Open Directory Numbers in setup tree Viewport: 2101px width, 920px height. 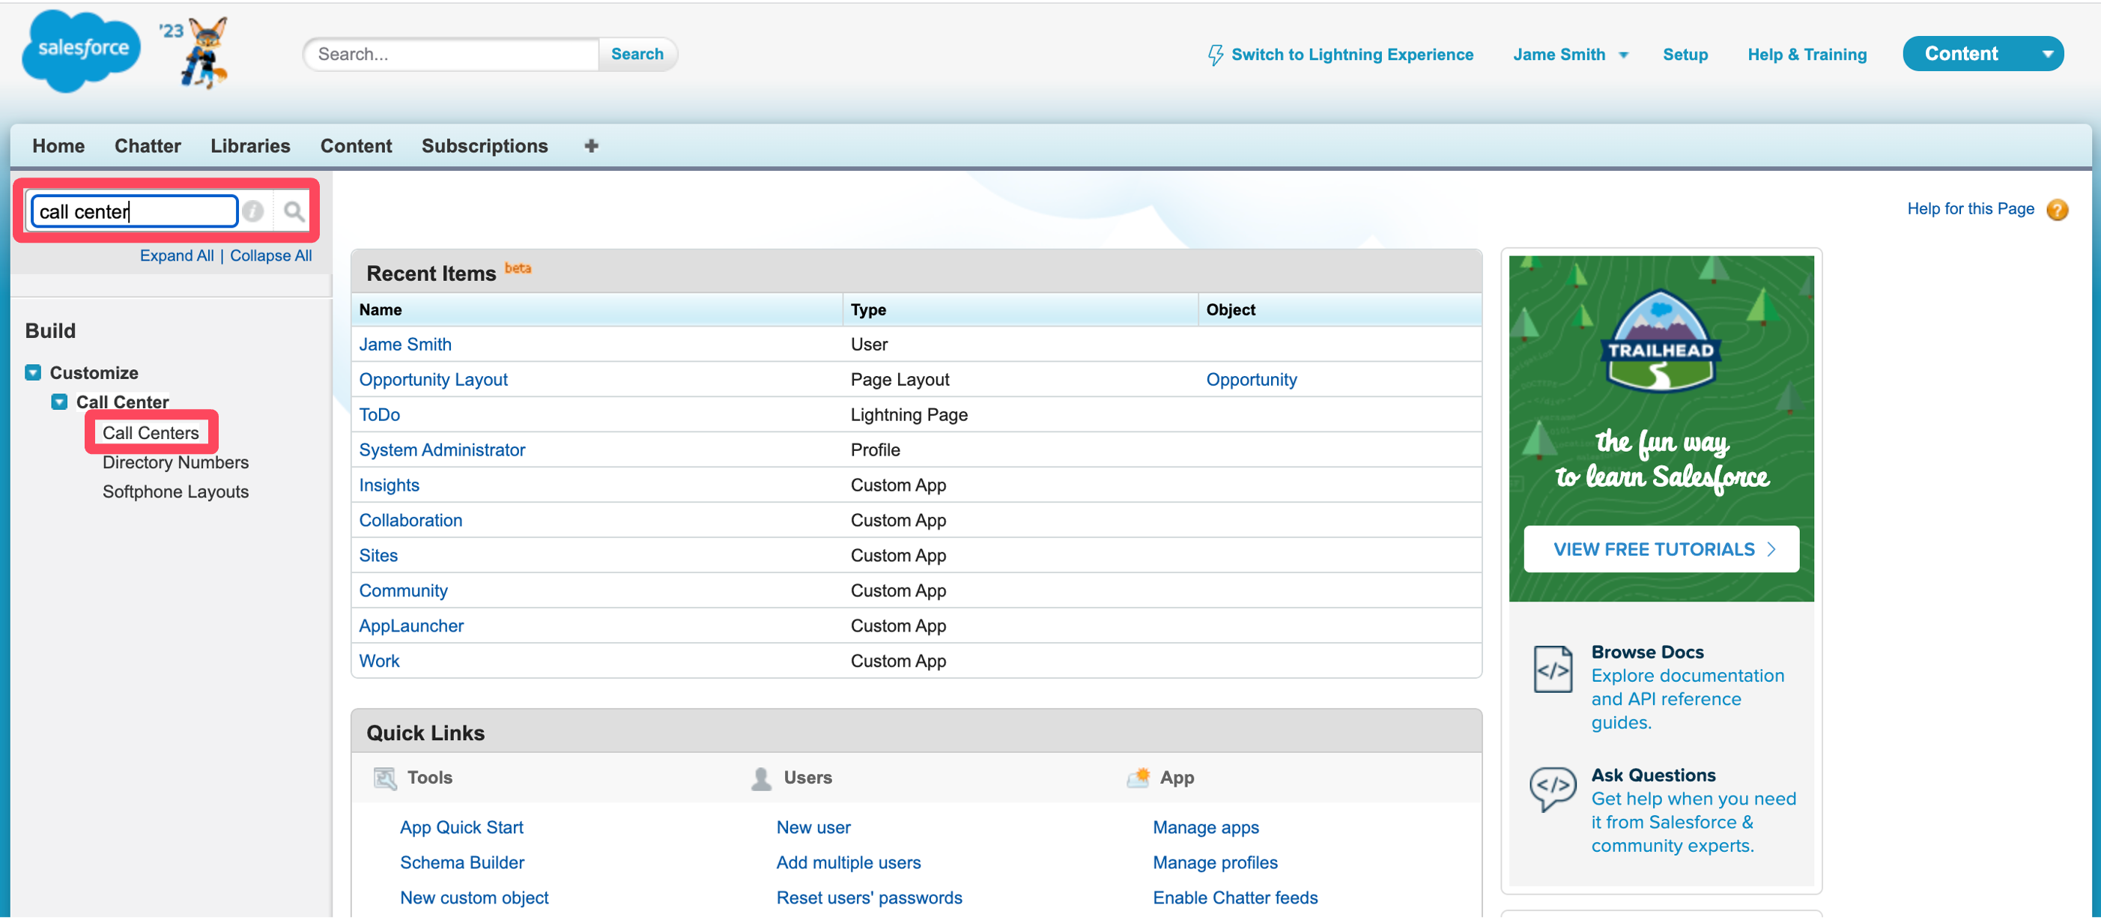point(175,462)
